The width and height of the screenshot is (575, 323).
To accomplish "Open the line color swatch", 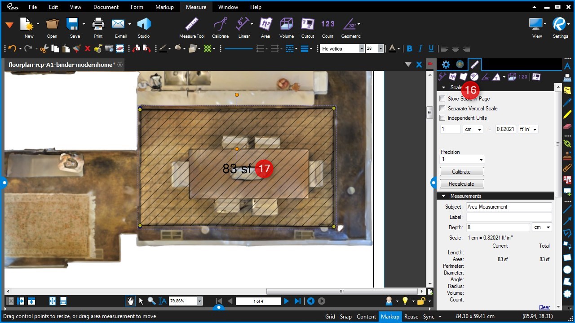I will (x=164, y=48).
